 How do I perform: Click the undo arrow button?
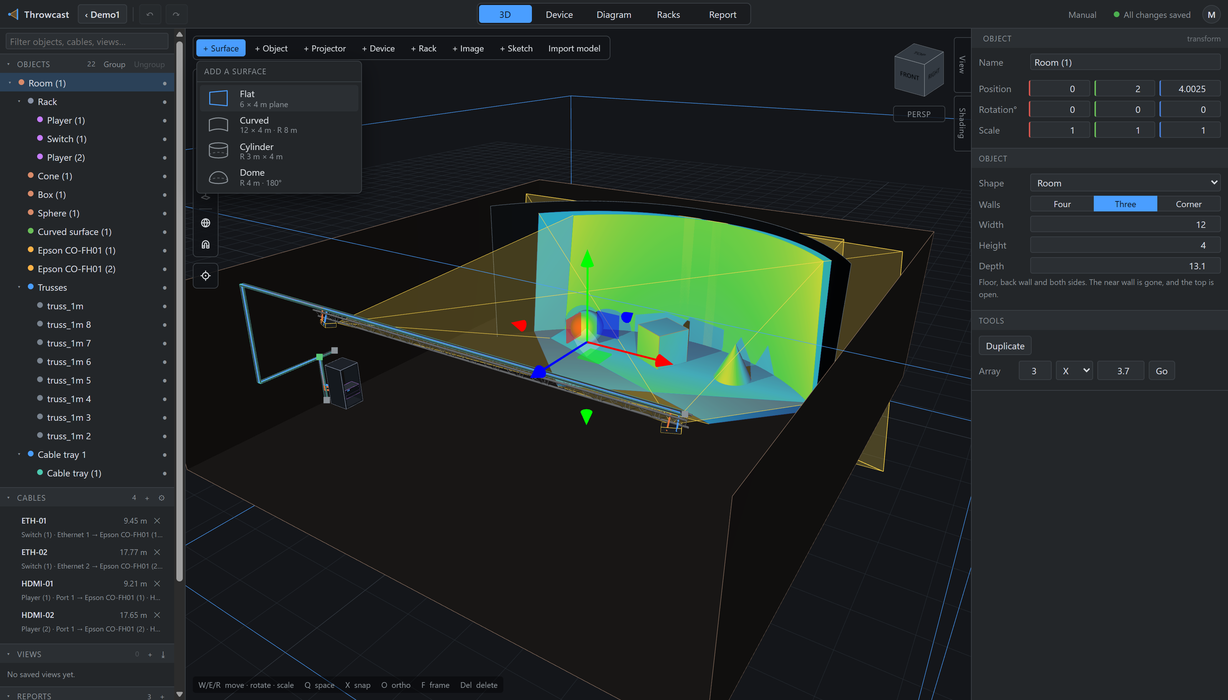click(x=150, y=14)
